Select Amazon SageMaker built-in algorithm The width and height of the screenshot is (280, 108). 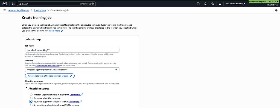click(x=31, y=95)
